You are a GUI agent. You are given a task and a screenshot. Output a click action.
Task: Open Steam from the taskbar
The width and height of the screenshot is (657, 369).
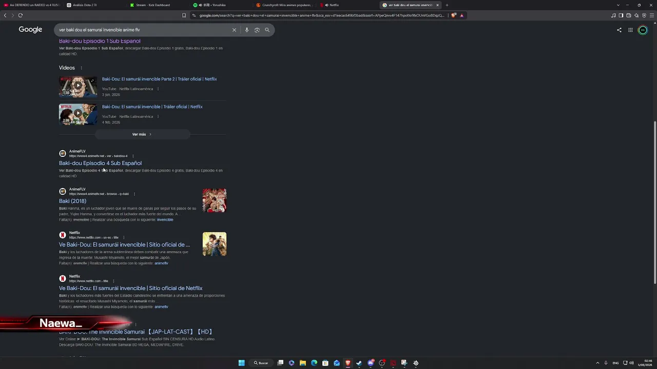(x=359, y=363)
